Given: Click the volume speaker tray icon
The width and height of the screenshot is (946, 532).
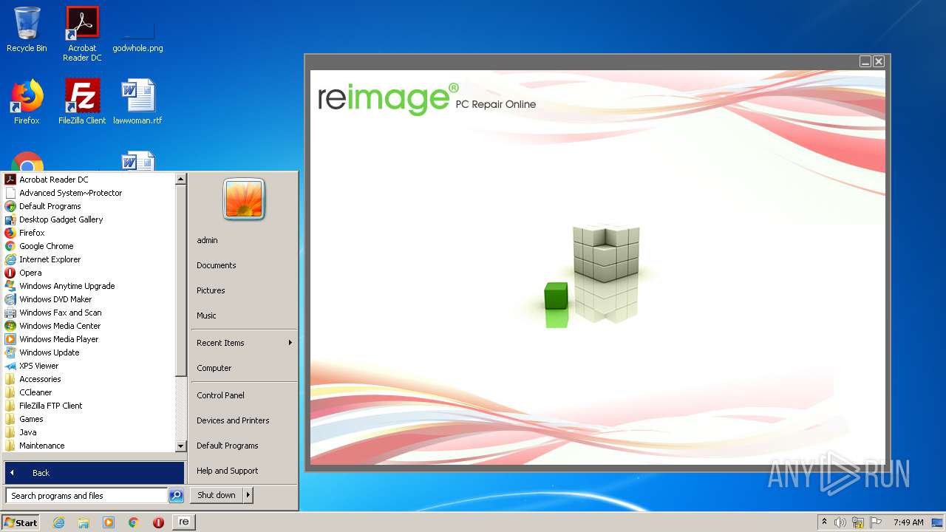Looking at the screenshot, I should pyautogui.click(x=840, y=522).
